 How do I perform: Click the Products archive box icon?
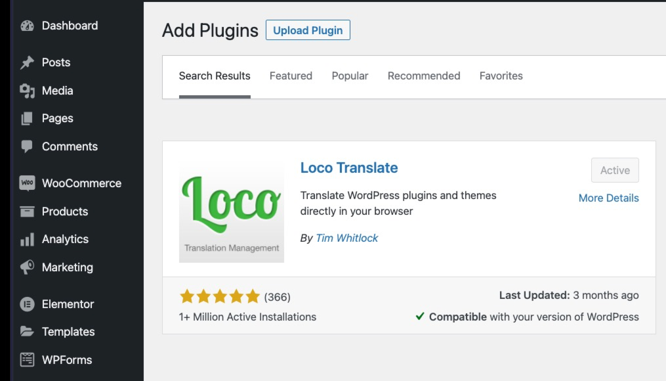point(27,212)
